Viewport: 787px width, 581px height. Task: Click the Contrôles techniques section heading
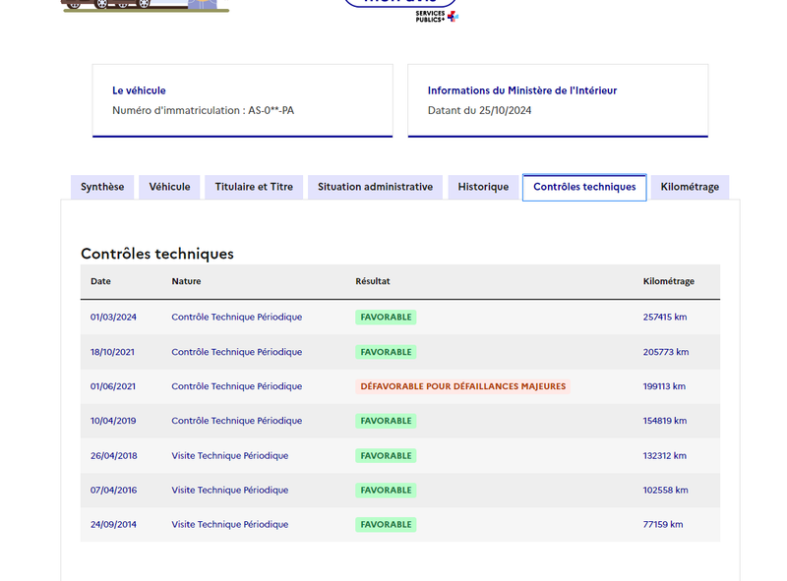pos(157,254)
